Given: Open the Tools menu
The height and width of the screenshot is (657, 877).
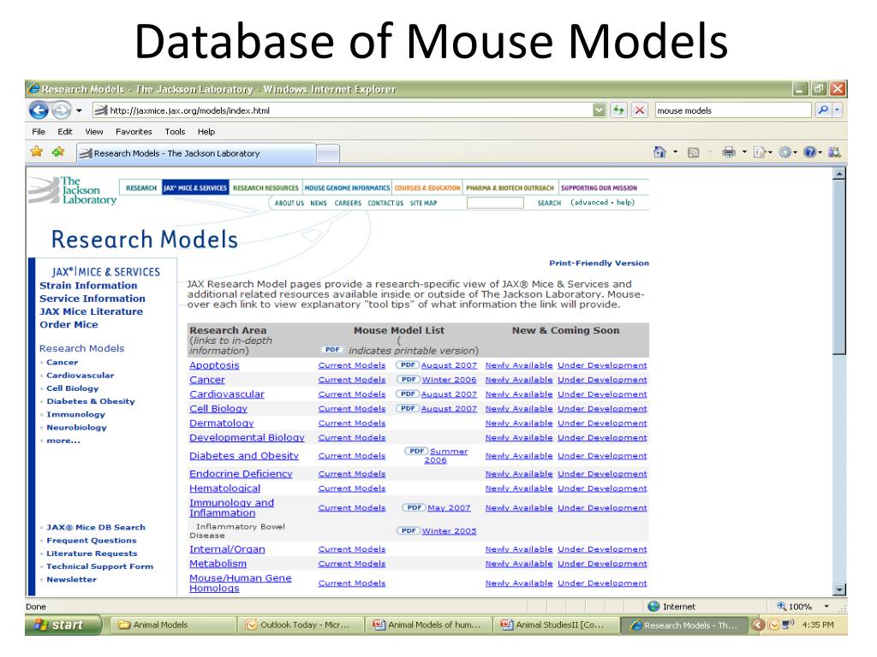Looking at the screenshot, I should pyautogui.click(x=175, y=132).
